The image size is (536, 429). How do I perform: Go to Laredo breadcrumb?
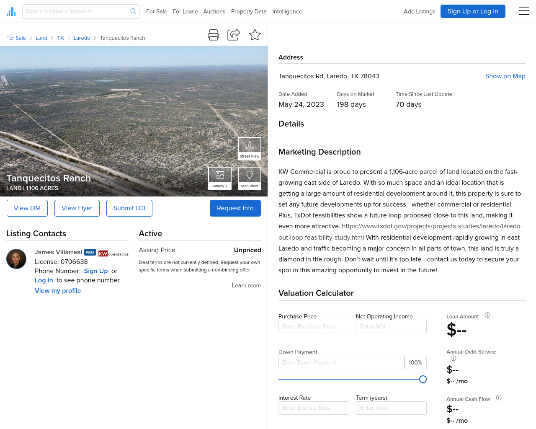(x=82, y=38)
